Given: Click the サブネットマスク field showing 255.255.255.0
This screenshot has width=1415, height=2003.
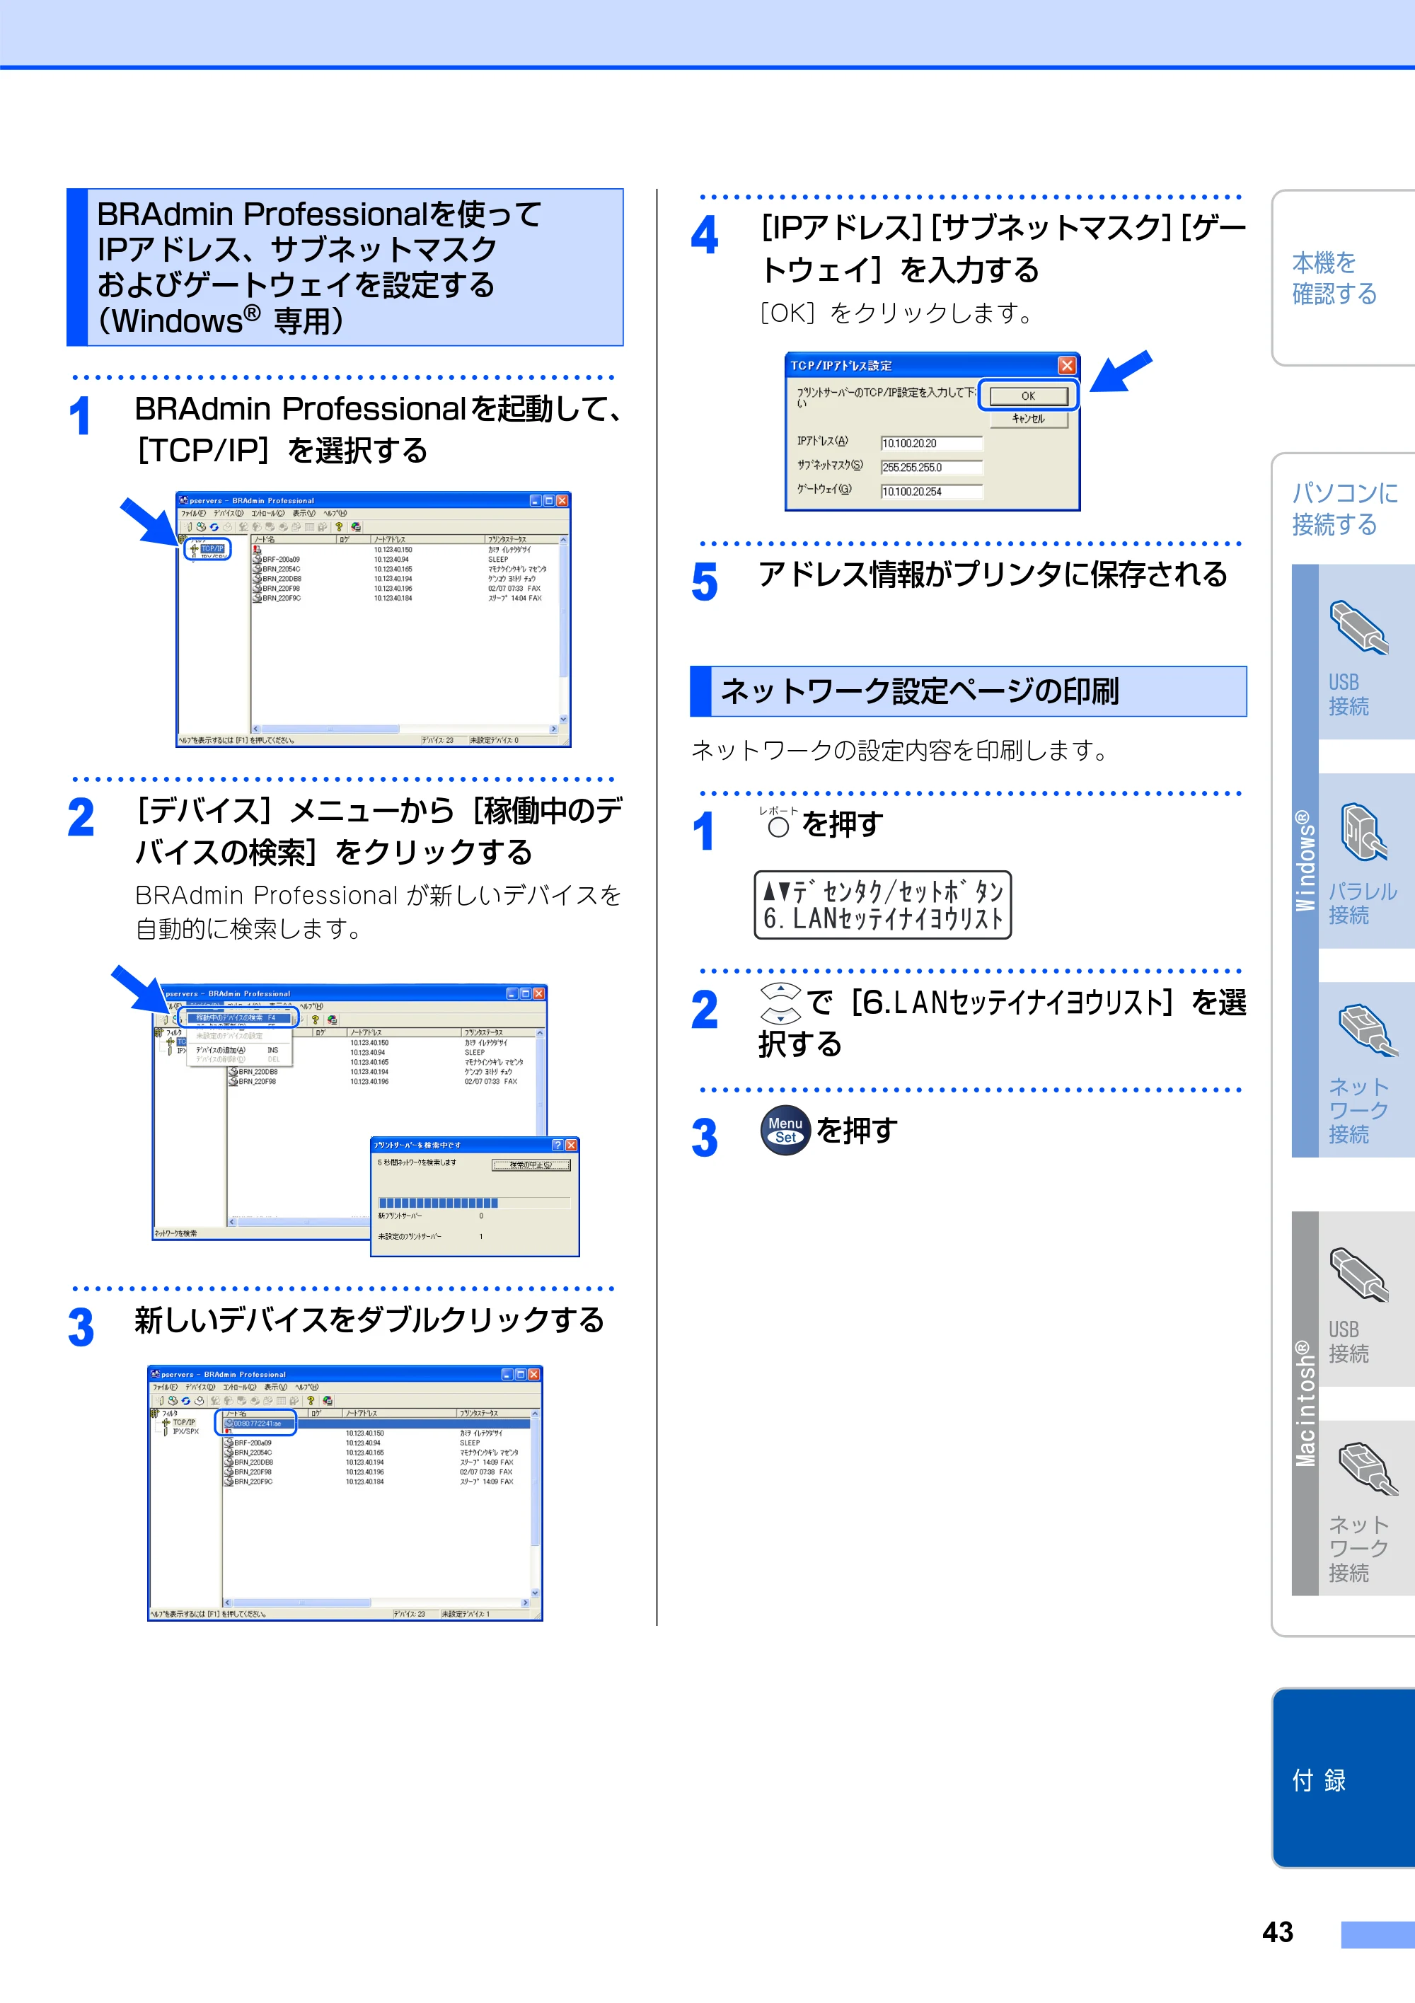Looking at the screenshot, I should [x=932, y=468].
